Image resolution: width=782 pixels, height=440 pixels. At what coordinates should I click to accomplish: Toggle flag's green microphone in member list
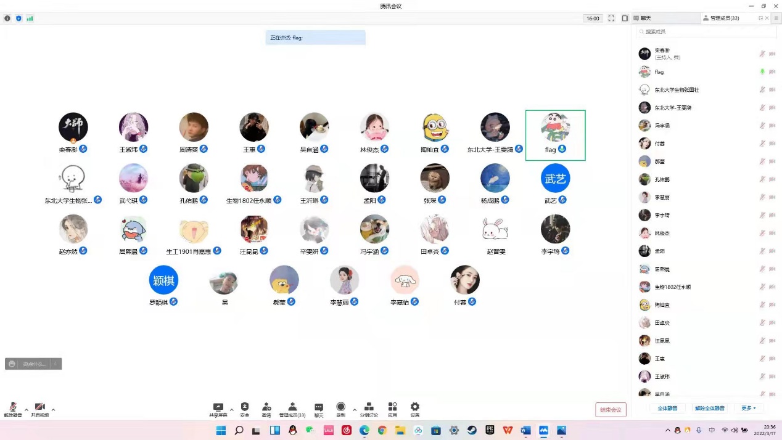[762, 72]
